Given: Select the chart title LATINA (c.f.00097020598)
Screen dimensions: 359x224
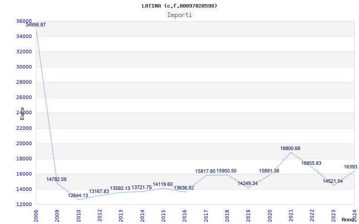Looking at the screenshot, I should (179, 6).
